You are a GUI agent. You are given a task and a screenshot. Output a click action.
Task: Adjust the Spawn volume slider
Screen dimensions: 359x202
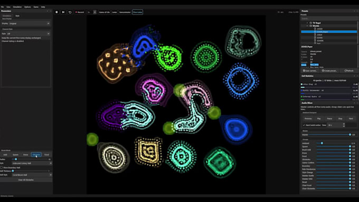tap(333, 147)
